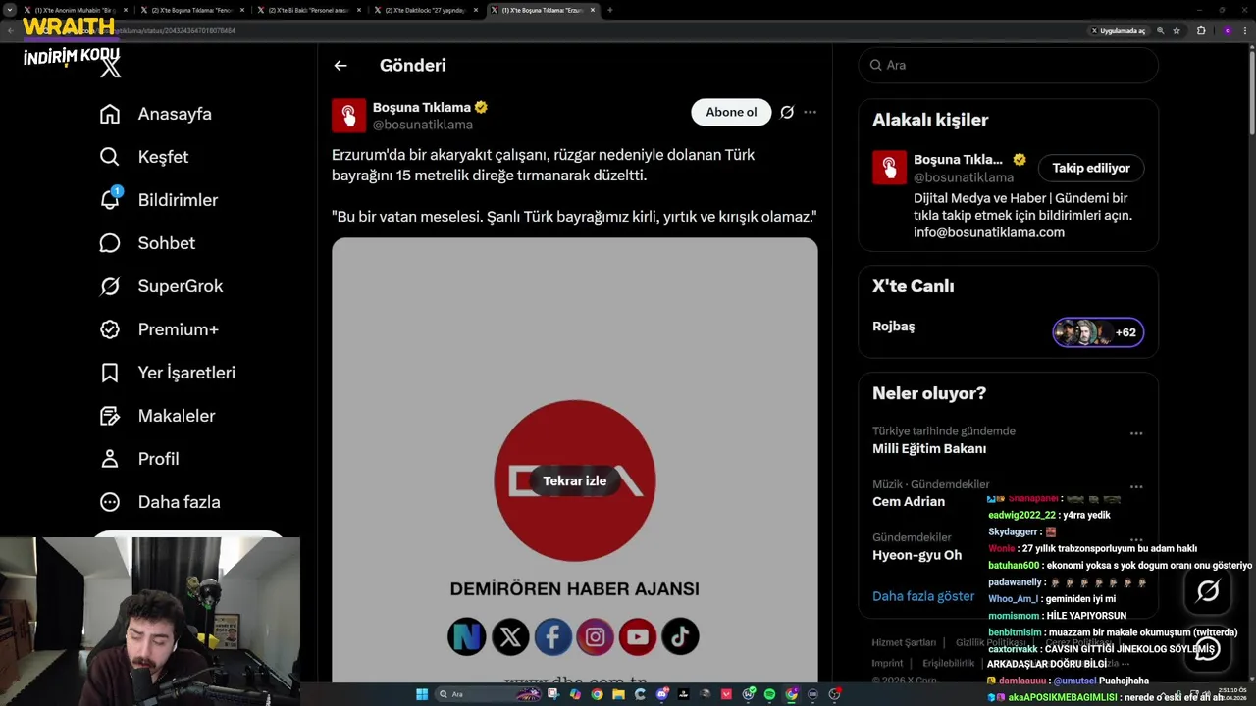Open Snipping Tool from the taskbar
This screenshot has width=1256, height=706.
(553, 694)
